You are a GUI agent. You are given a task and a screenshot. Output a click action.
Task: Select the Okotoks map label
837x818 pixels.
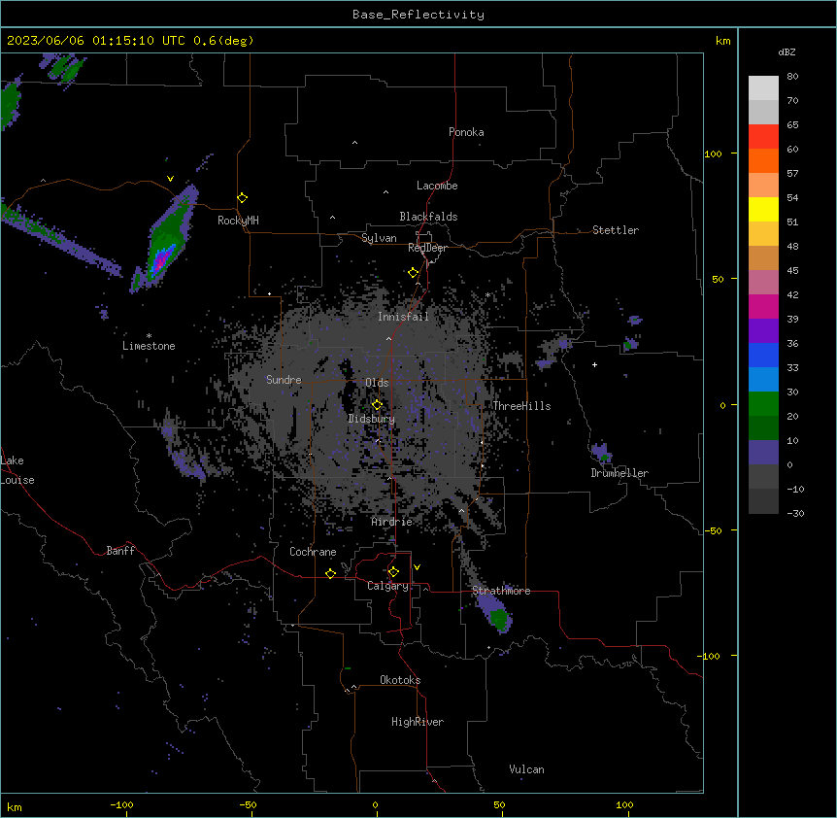400,680
